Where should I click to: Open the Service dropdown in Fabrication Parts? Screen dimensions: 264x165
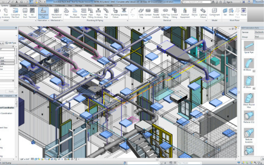coord(259,32)
